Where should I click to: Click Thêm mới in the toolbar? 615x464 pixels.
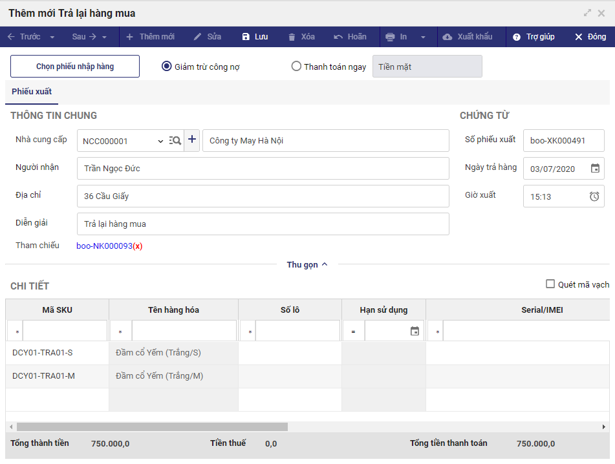tap(150, 37)
